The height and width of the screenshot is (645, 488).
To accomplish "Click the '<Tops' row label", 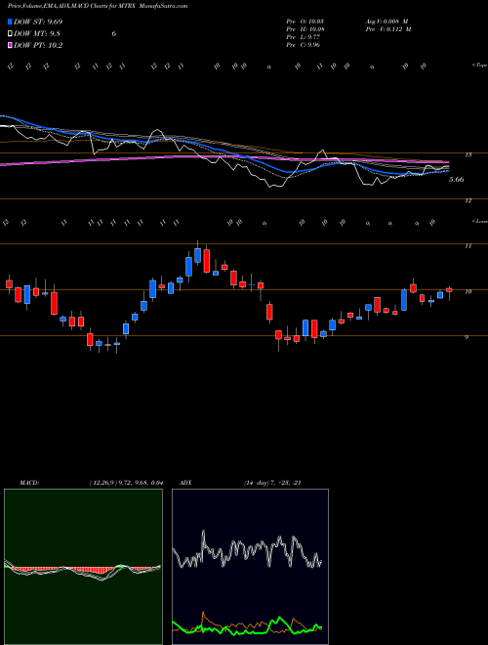I will 479,65.
